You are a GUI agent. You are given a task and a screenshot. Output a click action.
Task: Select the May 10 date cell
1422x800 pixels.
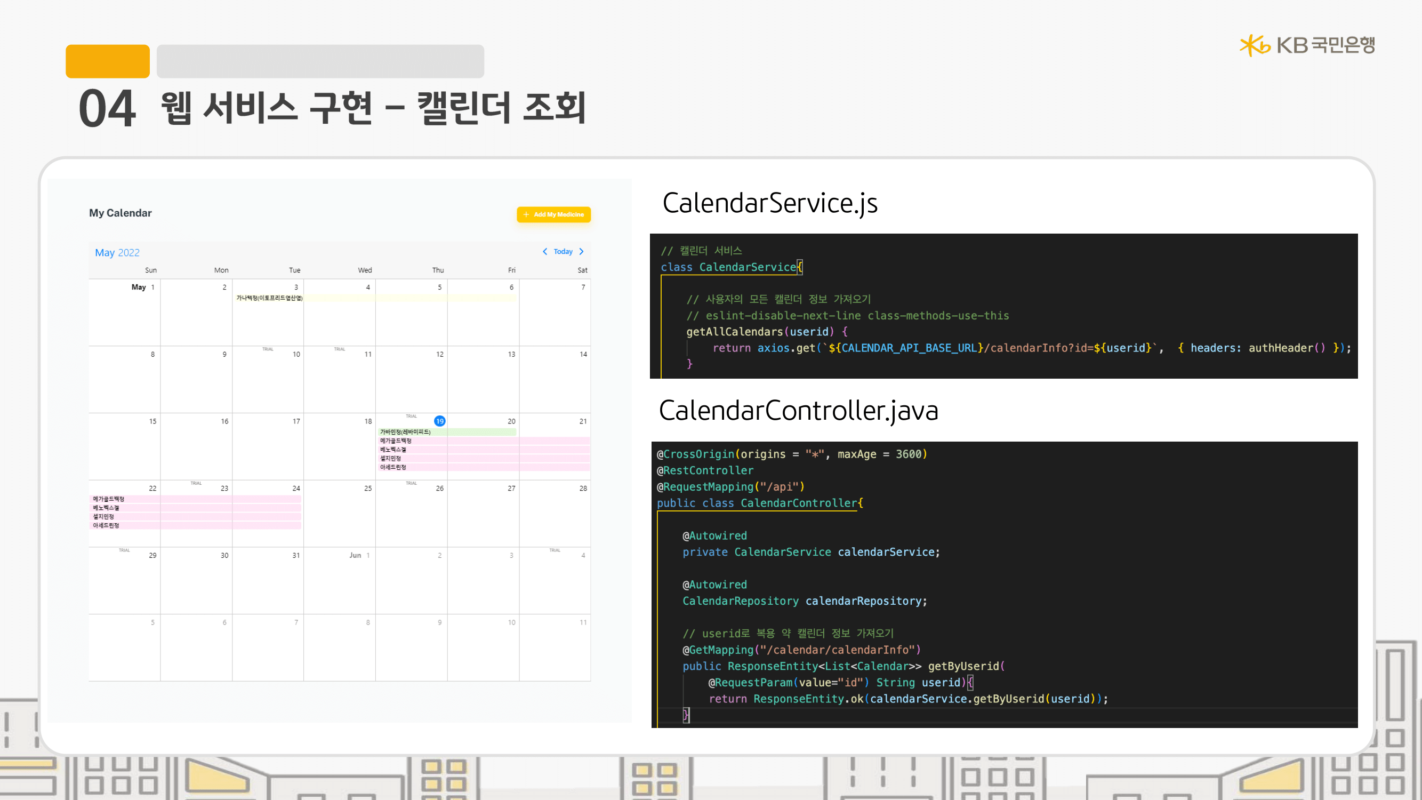coord(268,381)
